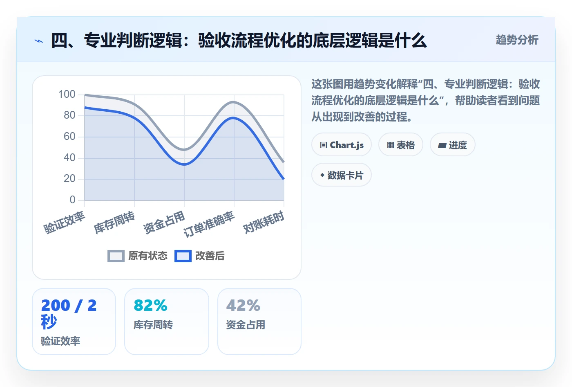Click the 进度 chip bar icon
572x387 pixels.
tap(442, 146)
